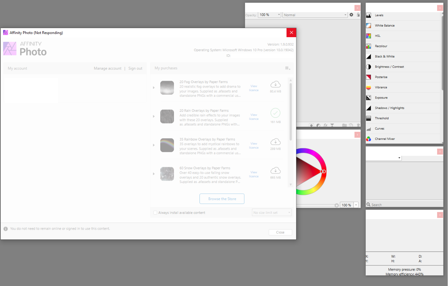
Task: View licence for 60 Snow Overlays
Action: click(254, 174)
